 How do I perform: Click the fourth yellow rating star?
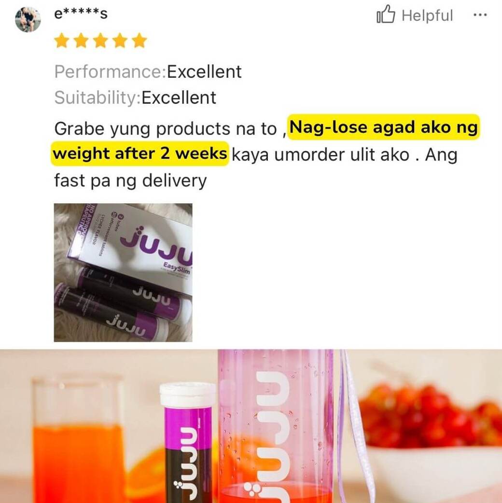coord(120,41)
